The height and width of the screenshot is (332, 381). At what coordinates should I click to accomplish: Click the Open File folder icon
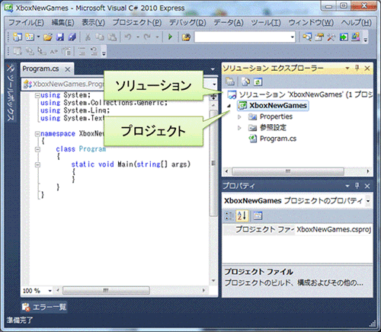[x=48, y=37]
